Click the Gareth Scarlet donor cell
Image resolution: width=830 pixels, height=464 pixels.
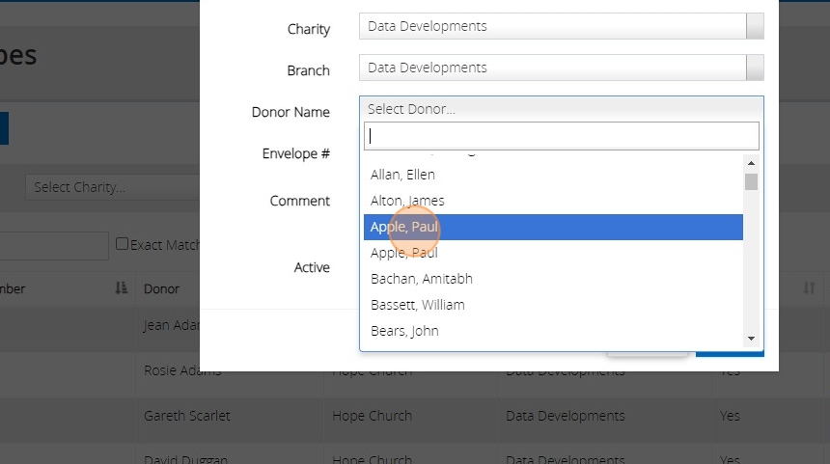(x=187, y=416)
